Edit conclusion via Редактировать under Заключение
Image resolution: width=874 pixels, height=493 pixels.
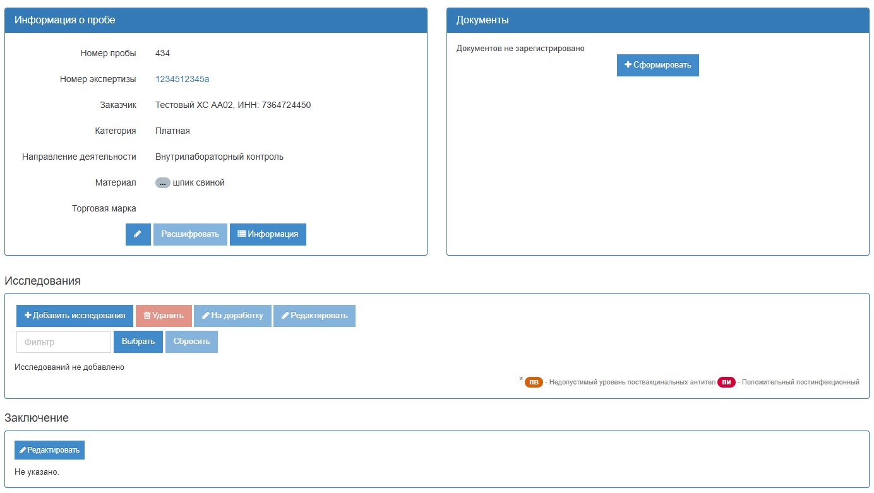tap(49, 450)
